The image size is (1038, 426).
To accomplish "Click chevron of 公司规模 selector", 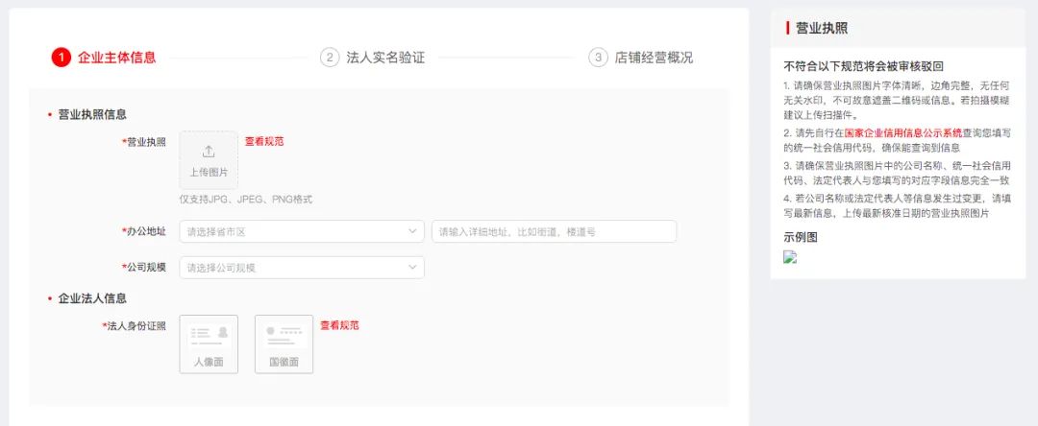I will (x=412, y=268).
